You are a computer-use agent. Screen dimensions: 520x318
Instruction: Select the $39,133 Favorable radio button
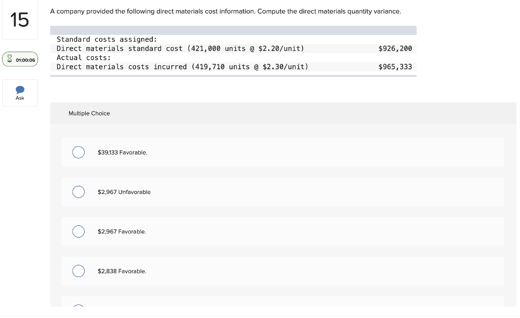(x=79, y=152)
